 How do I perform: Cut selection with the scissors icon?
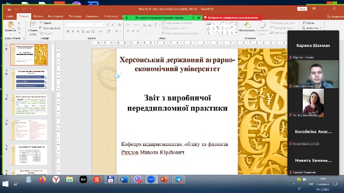[x=19, y=23]
